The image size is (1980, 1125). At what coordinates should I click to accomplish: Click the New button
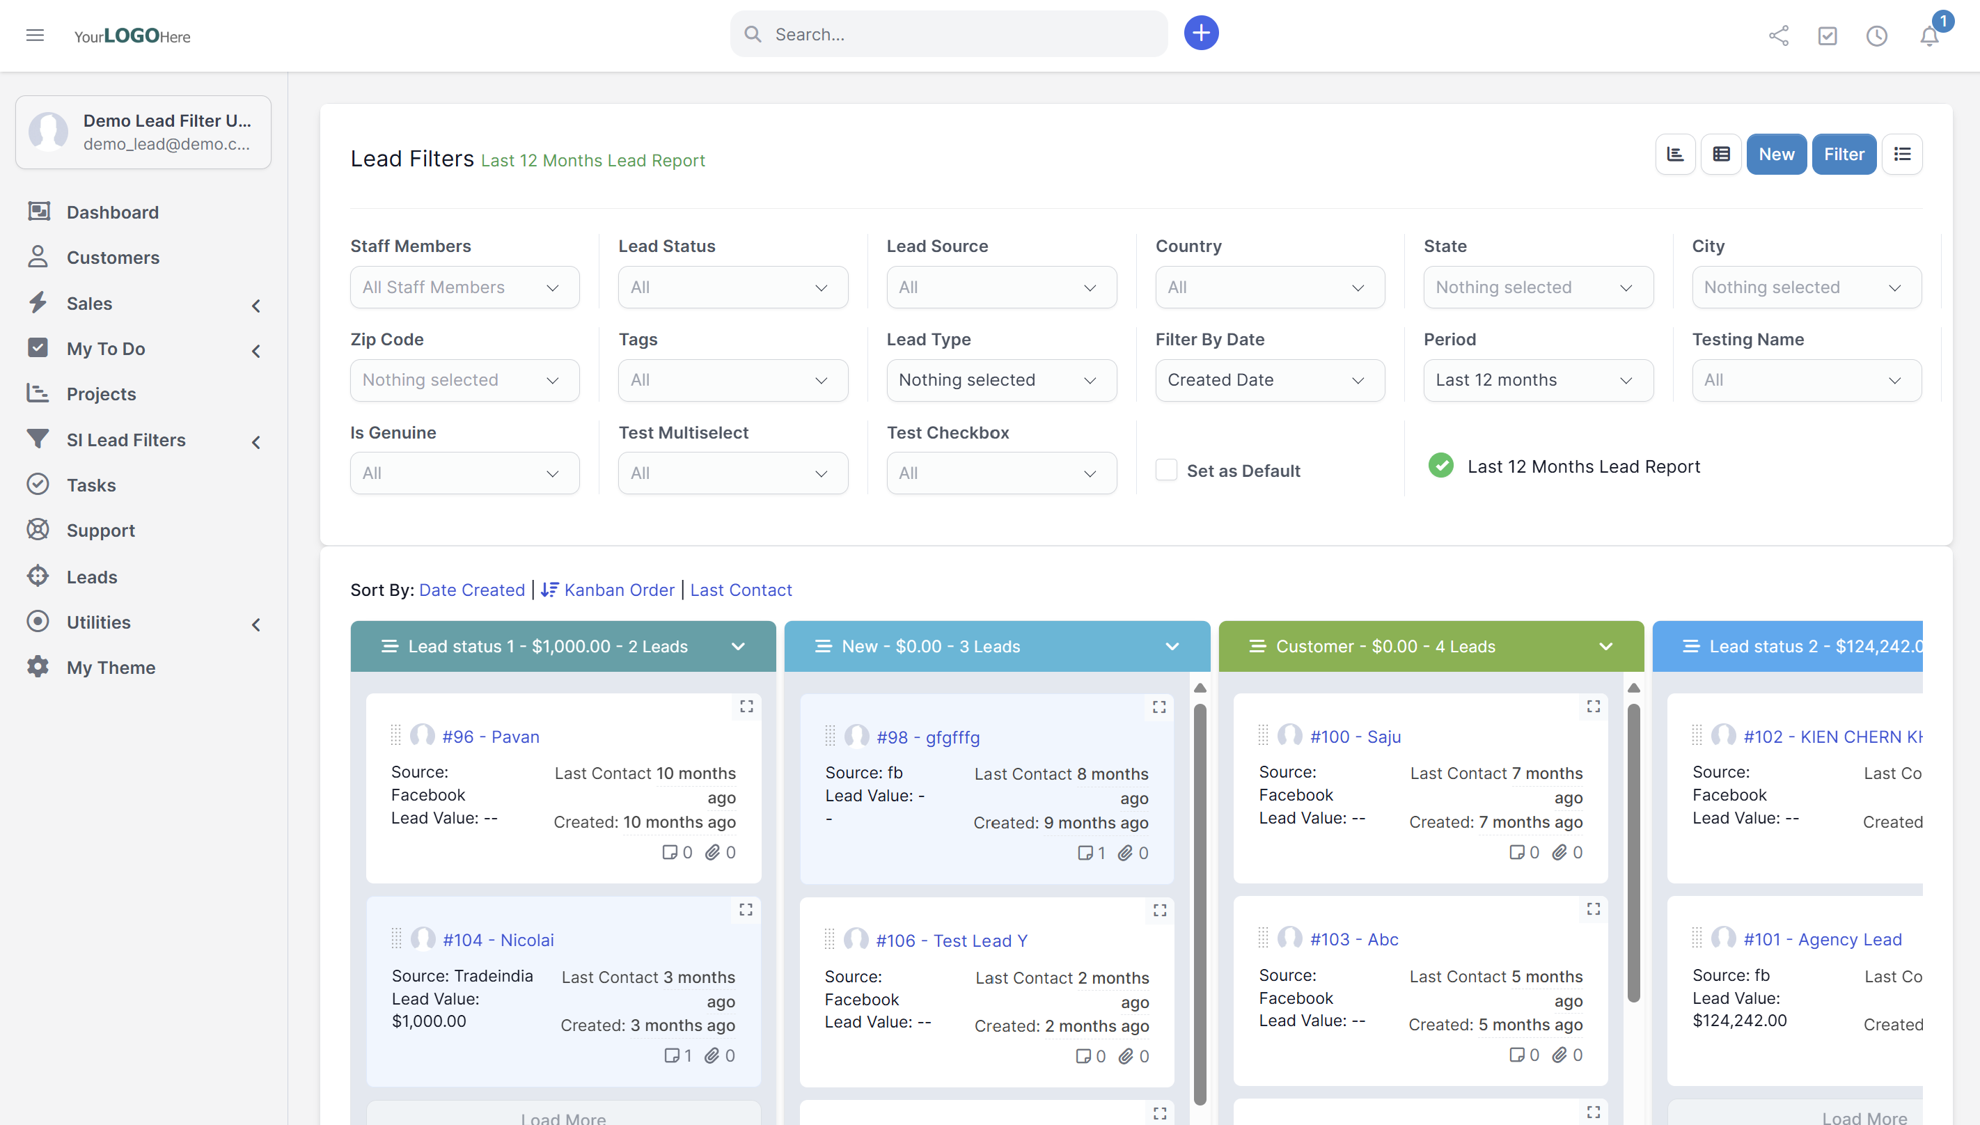pyautogui.click(x=1776, y=154)
